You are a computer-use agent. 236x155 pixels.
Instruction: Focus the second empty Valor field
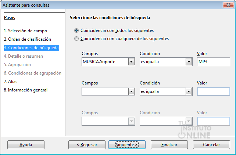214,91
